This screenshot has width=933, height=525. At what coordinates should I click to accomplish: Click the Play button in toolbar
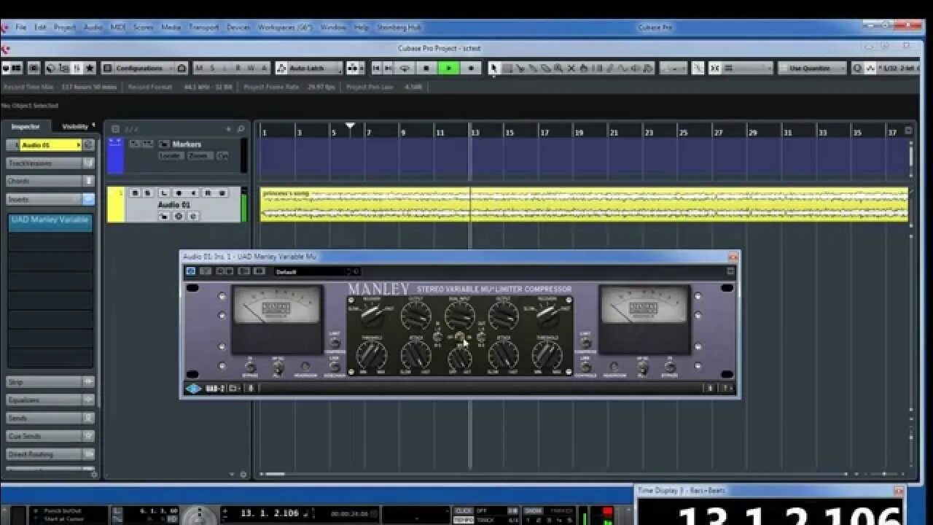tap(448, 68)
